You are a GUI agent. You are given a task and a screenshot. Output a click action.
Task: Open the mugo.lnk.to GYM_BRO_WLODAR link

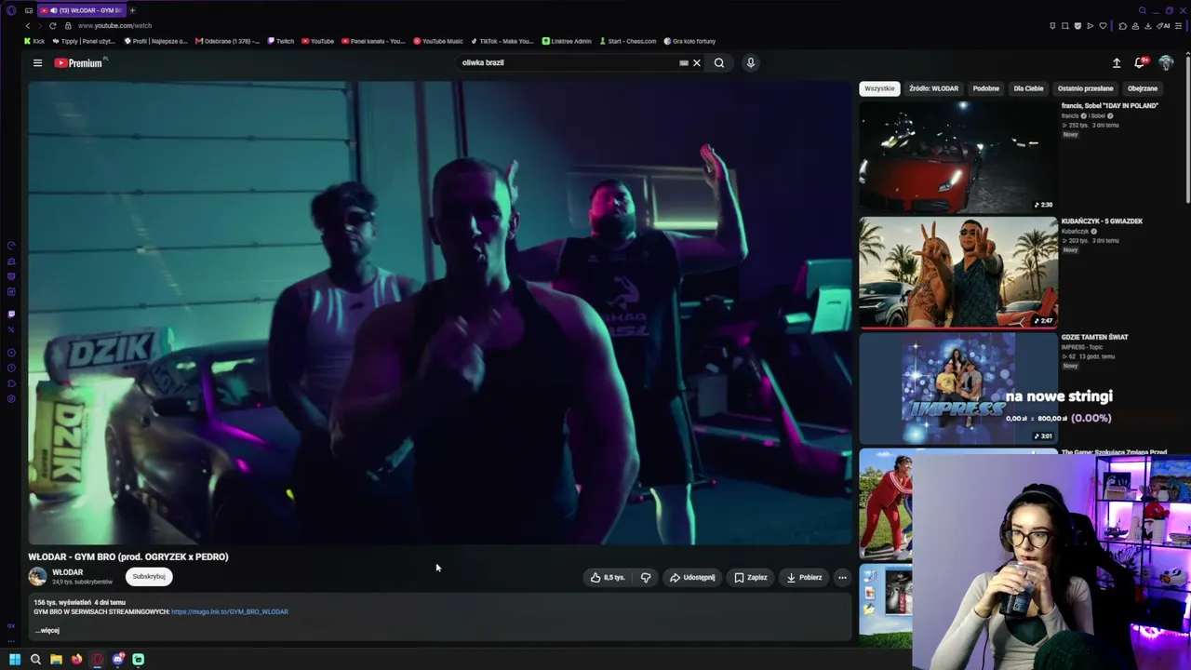click(230, 612)
